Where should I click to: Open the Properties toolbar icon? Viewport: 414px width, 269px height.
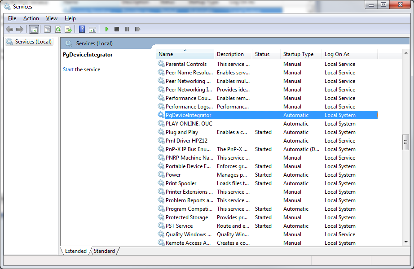click(47, 29)
